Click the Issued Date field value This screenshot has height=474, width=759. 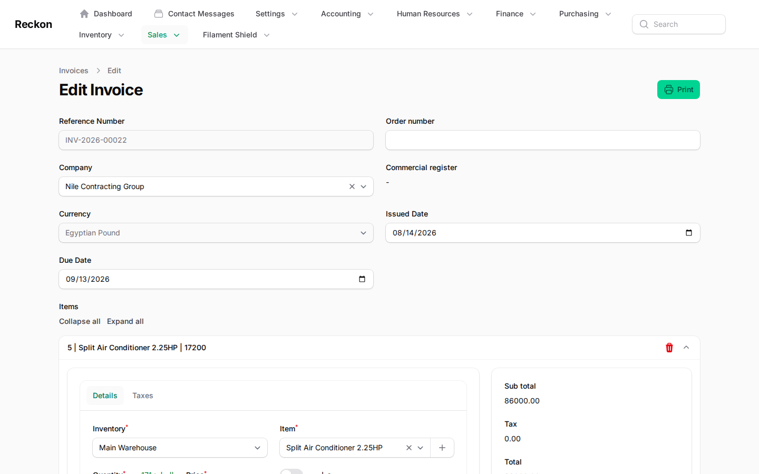[414, 233]
